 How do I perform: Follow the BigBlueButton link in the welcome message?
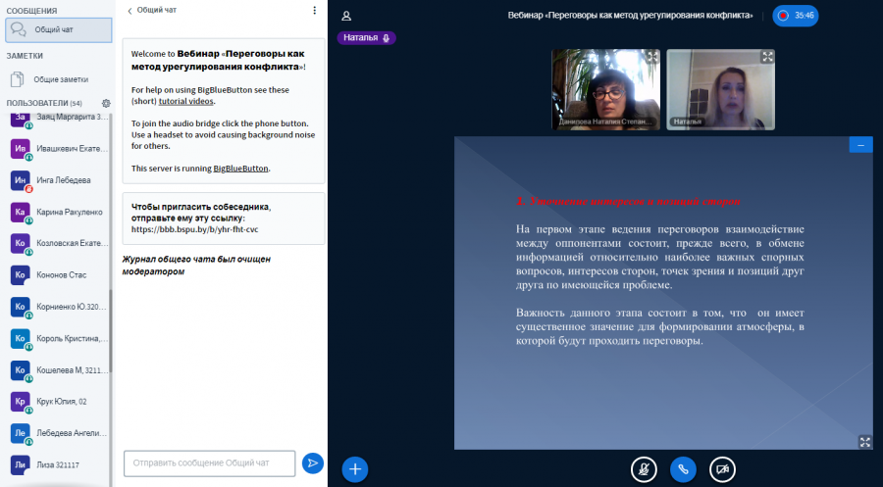[240, 169]
